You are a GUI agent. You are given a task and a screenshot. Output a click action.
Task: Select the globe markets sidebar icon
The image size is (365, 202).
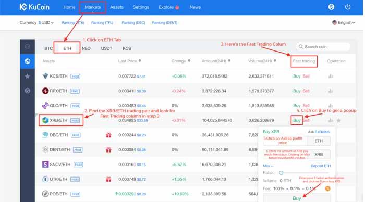pyautogui.click(x=28, y=61)
